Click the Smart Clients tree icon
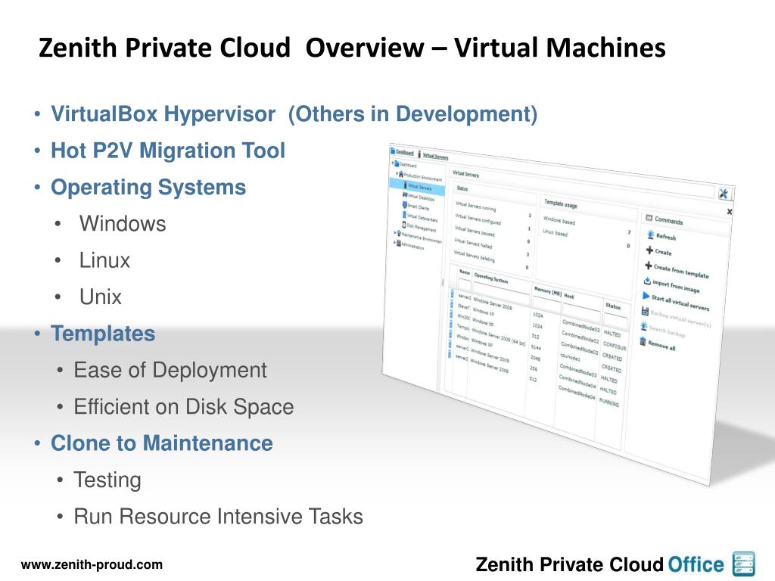 [x=404, y=205]
